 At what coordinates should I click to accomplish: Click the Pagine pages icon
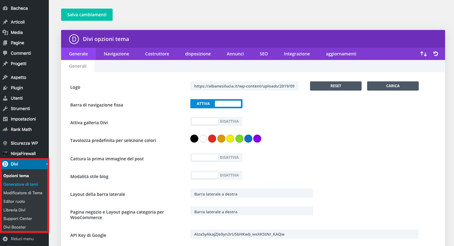[5, 43]
